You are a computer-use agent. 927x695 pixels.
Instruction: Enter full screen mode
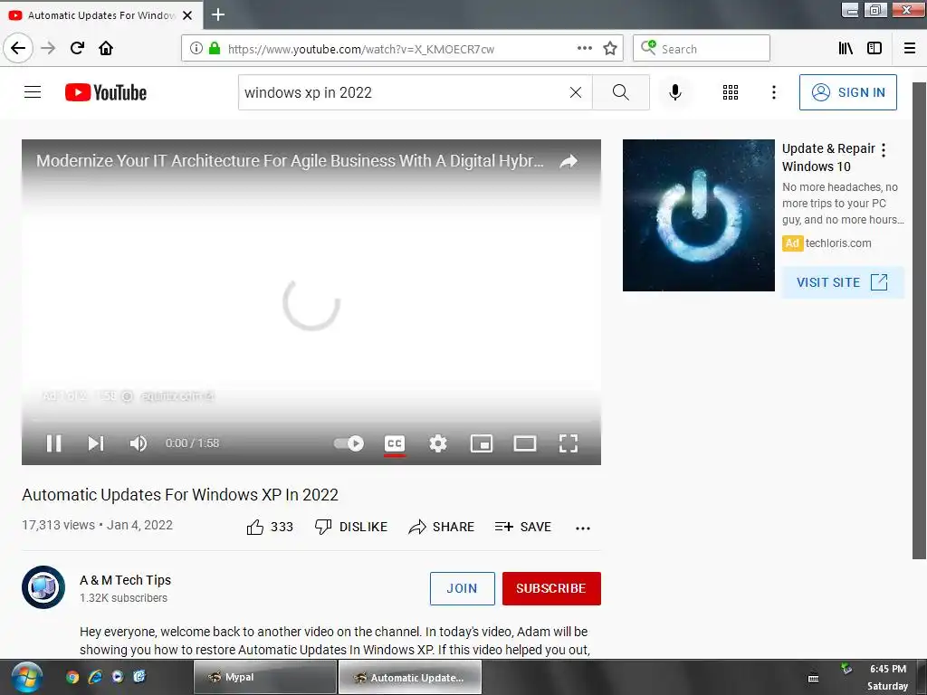click(569, 443)
